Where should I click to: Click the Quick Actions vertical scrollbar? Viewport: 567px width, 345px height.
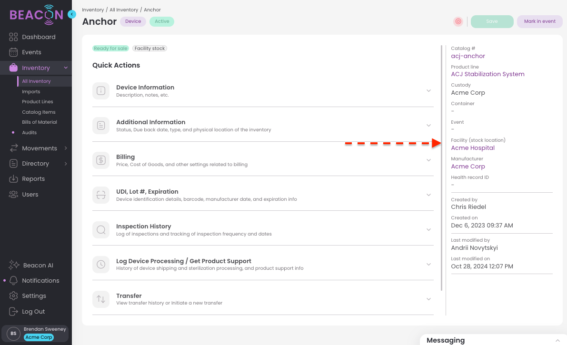[441, 168]
